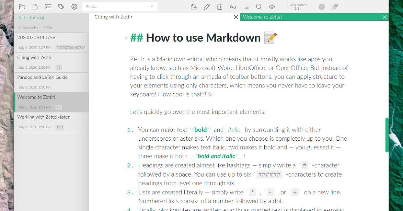Close the Citing with Zettlr tab
This screenshot has width=403, height=211.
click(x=236, y=17)
